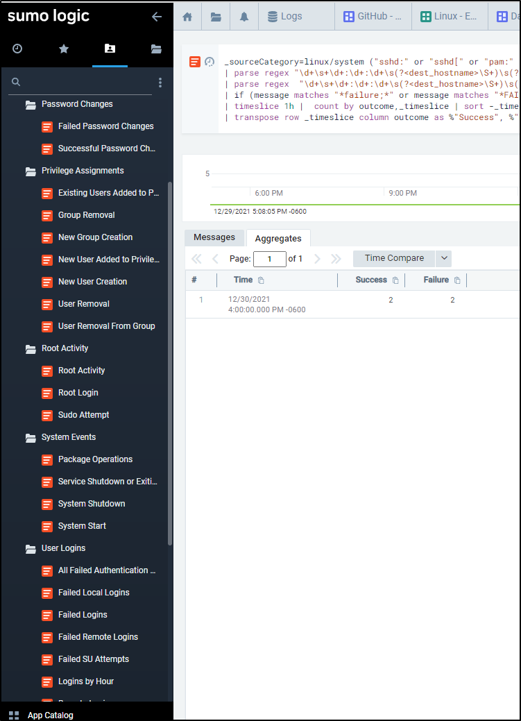Go to last page double-right arrow

(336, 259)
